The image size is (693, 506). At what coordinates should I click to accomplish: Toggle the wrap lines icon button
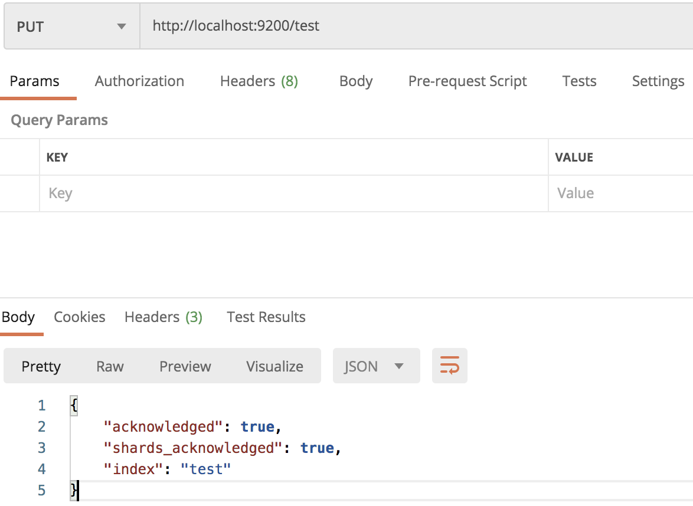click(x=449, y=366)
